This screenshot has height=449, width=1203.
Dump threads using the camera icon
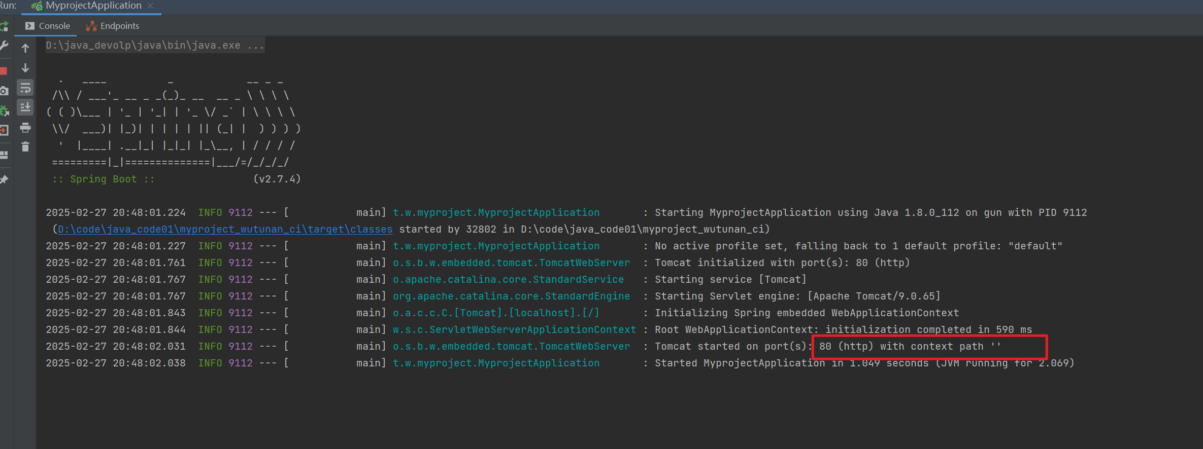pos(4,91)
